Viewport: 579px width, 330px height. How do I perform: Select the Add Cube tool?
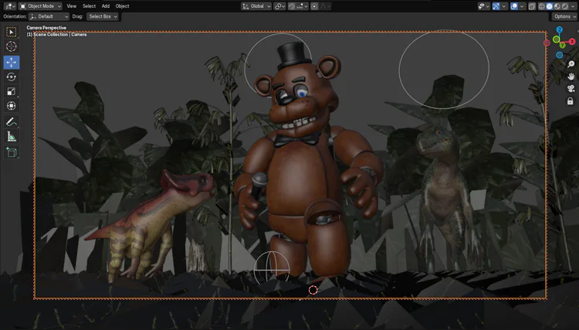click(11, 152)
